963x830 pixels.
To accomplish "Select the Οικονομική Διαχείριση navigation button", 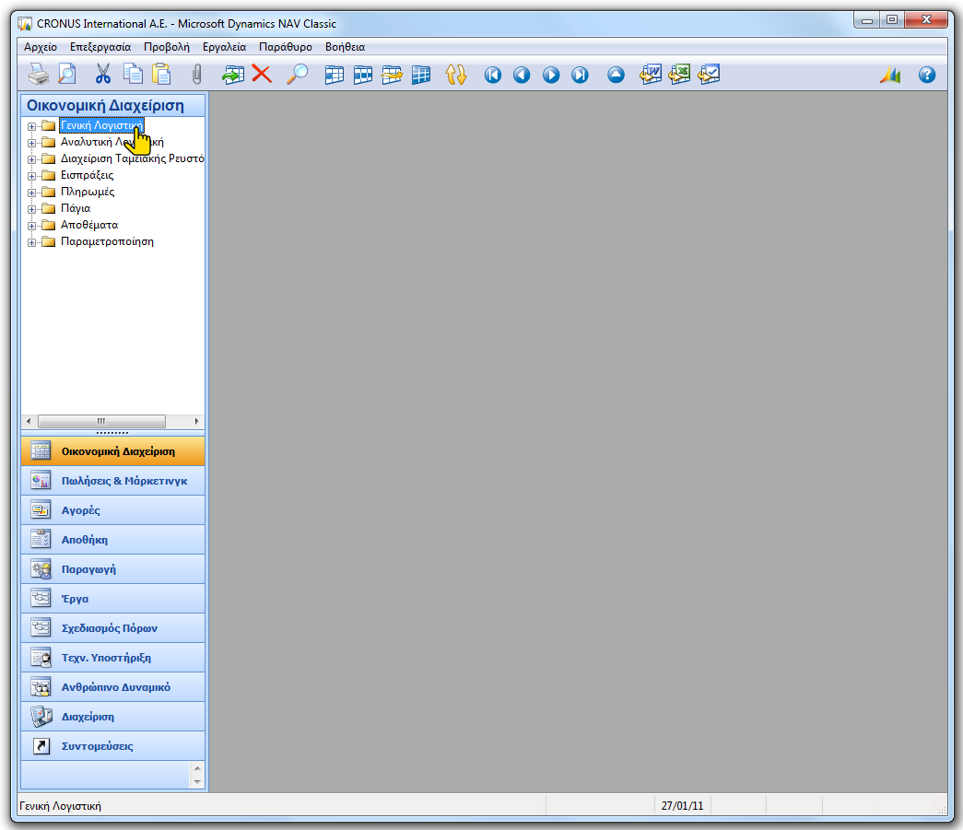I will (113, 451).
